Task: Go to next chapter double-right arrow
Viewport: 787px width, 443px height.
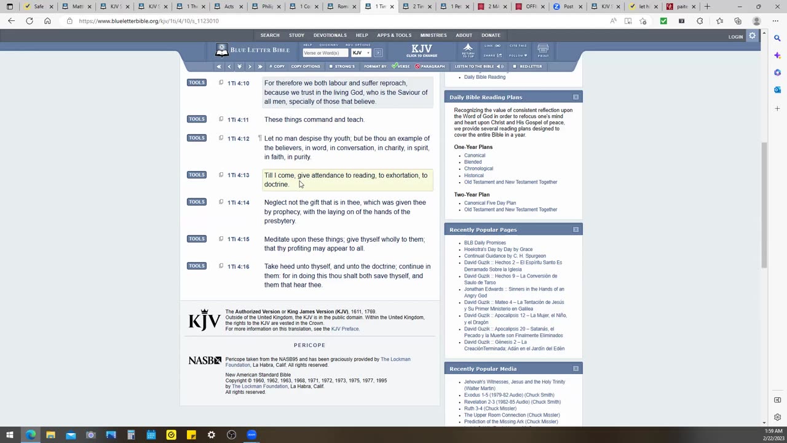Action: (x=260, y=66)
